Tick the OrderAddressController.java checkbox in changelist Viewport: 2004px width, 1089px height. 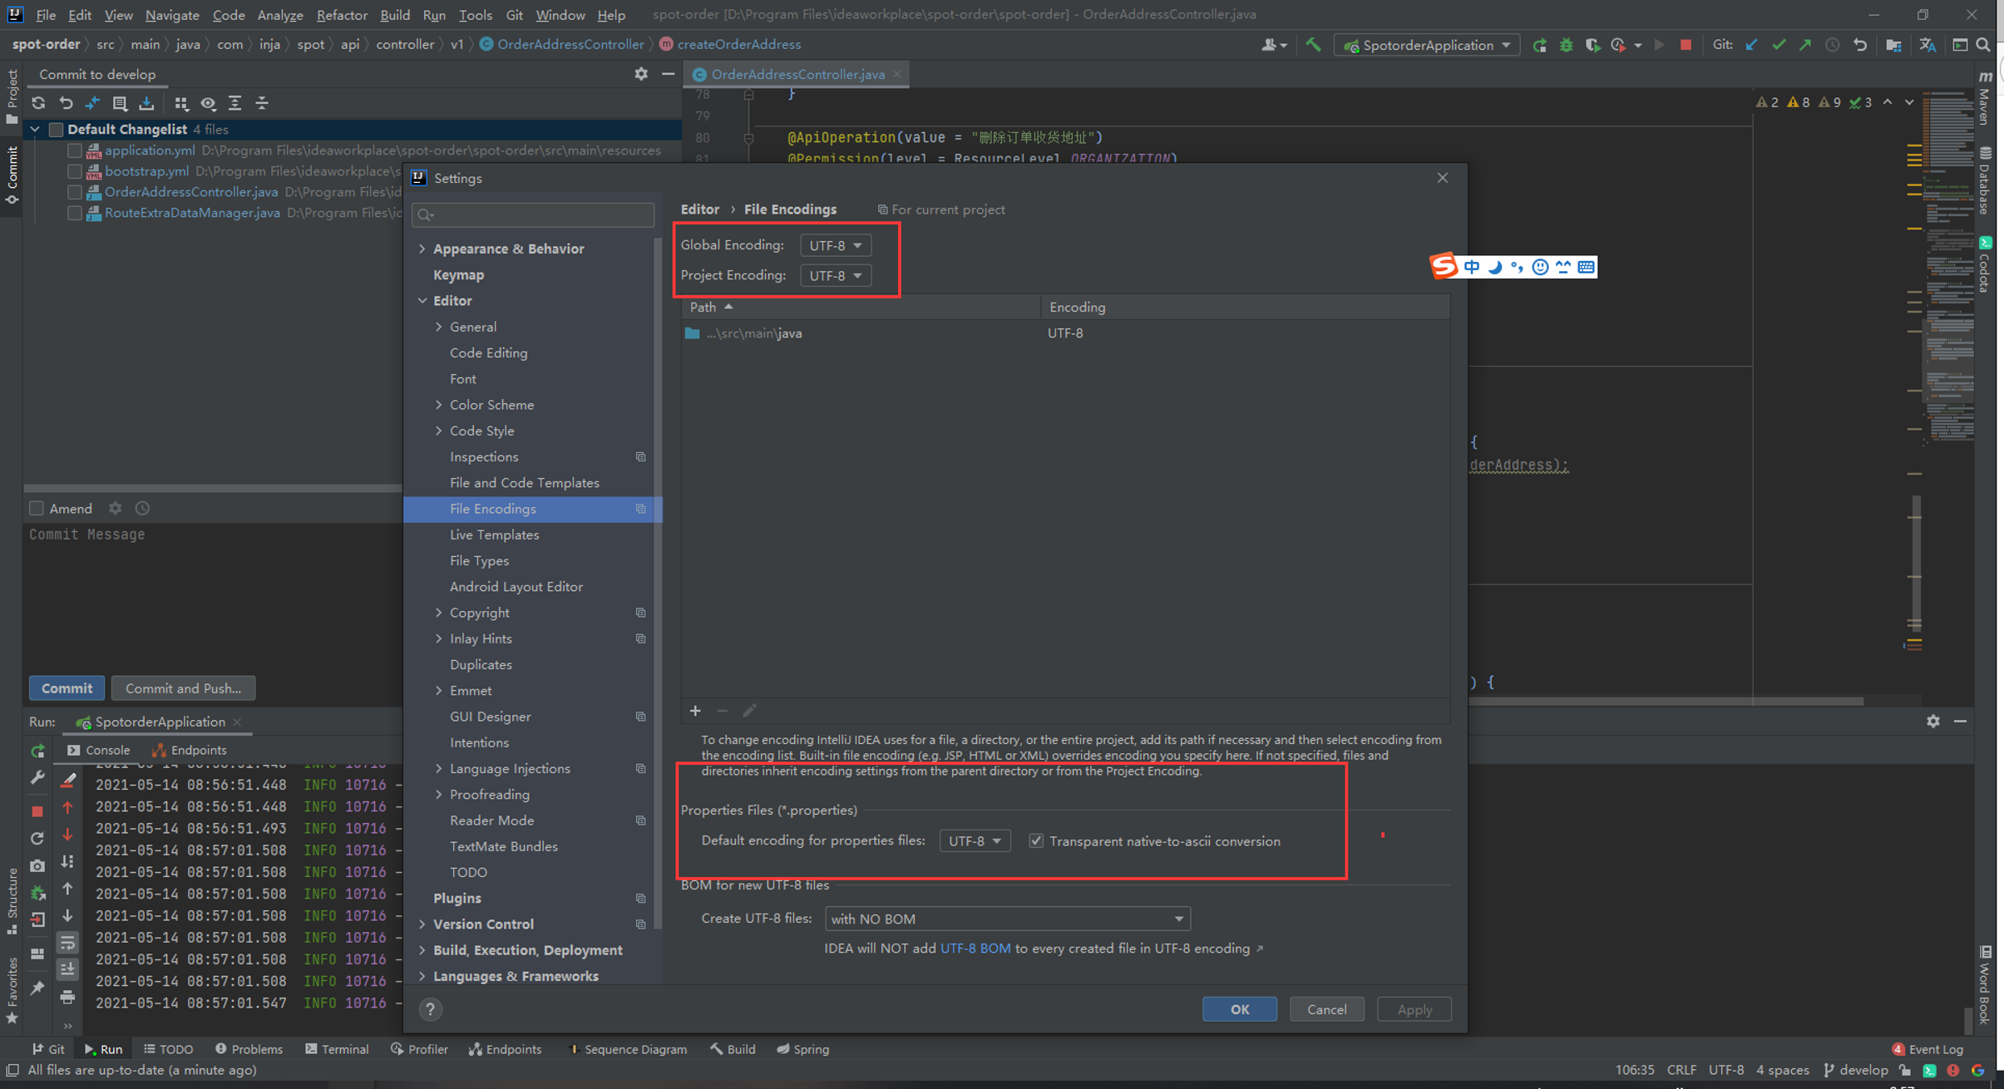75,192
